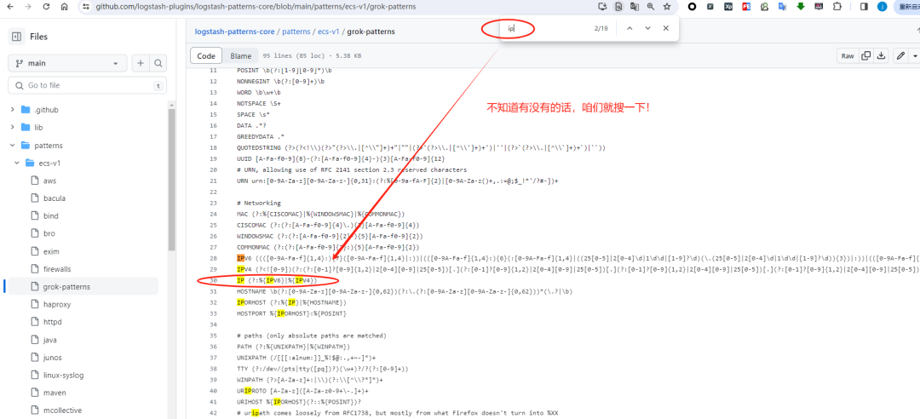
Task: Open the Xp extension
Action: [x=728, y=7]
